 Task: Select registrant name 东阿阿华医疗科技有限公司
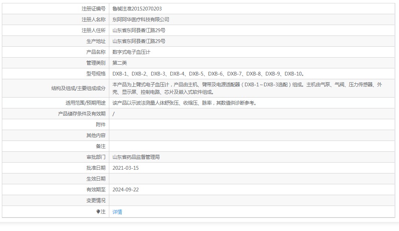[141, 19]
